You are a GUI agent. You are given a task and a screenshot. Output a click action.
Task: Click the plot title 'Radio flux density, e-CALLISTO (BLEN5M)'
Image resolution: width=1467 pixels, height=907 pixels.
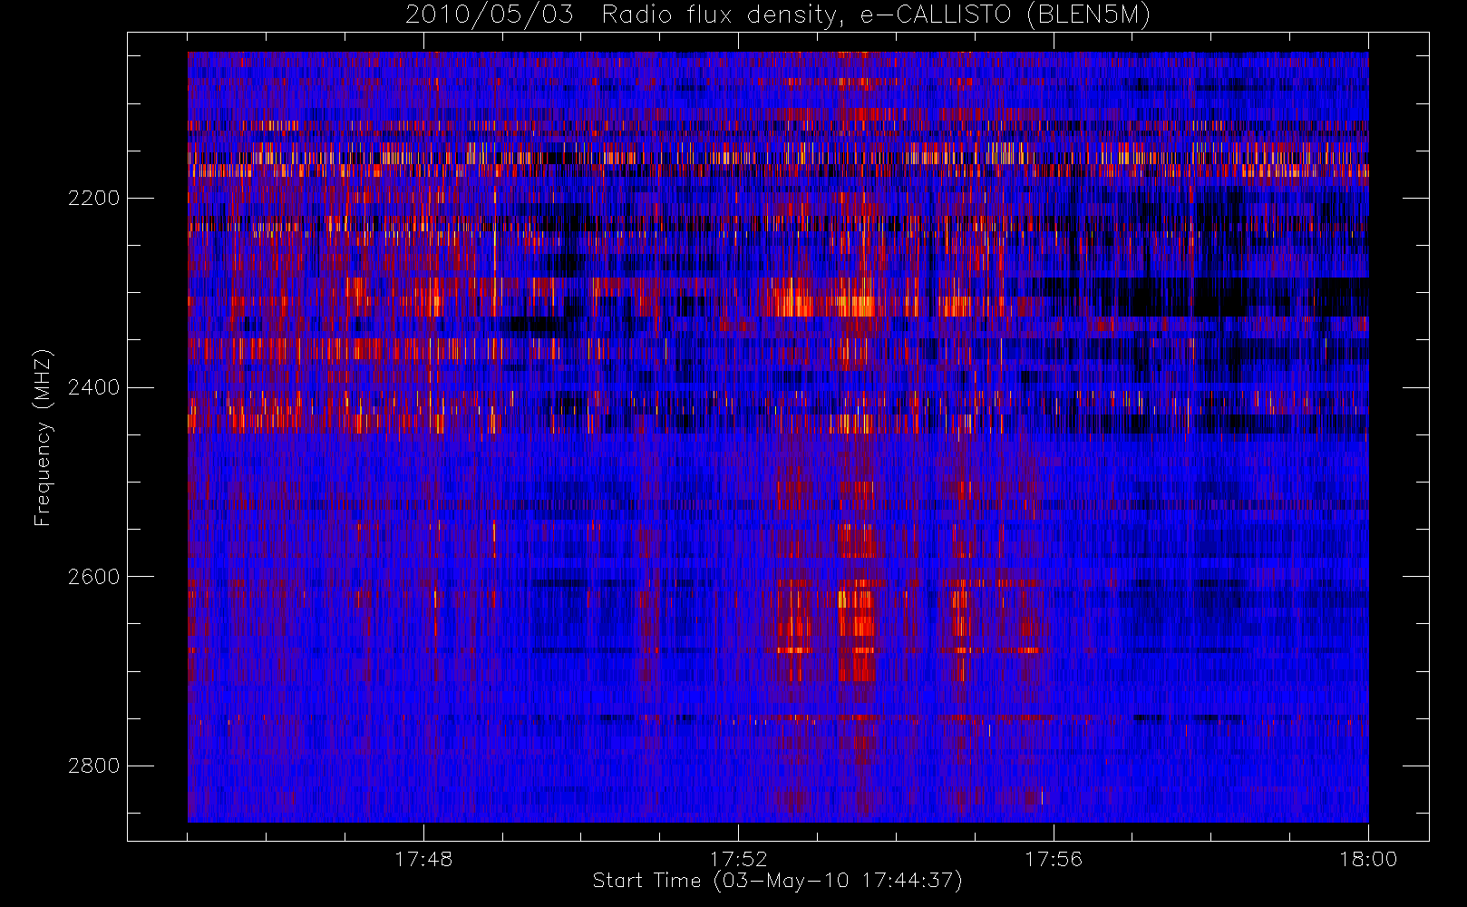(x=876, y=15)
